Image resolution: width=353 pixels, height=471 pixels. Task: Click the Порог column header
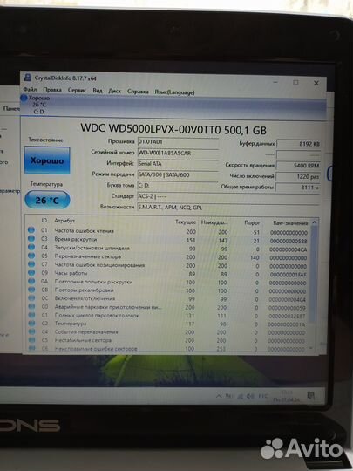coord(252,223)
